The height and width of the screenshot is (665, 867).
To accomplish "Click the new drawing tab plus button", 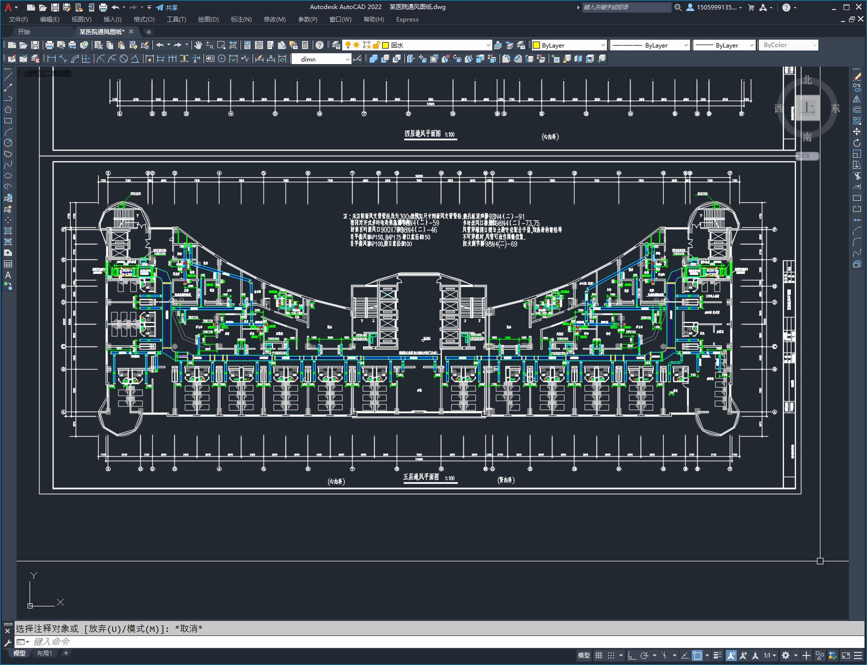I will [x=148, y=32].
